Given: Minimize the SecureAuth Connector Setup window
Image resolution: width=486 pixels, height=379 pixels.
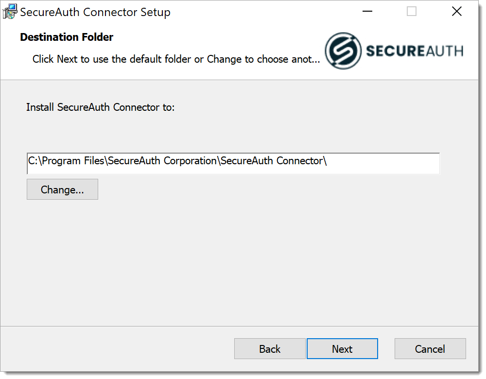Looking at the screenshot, I should (x=367, y=11).
